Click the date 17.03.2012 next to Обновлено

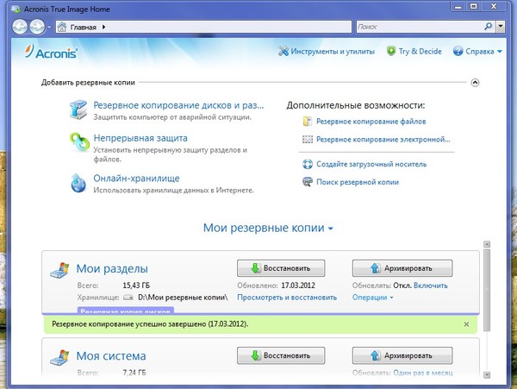298,285
